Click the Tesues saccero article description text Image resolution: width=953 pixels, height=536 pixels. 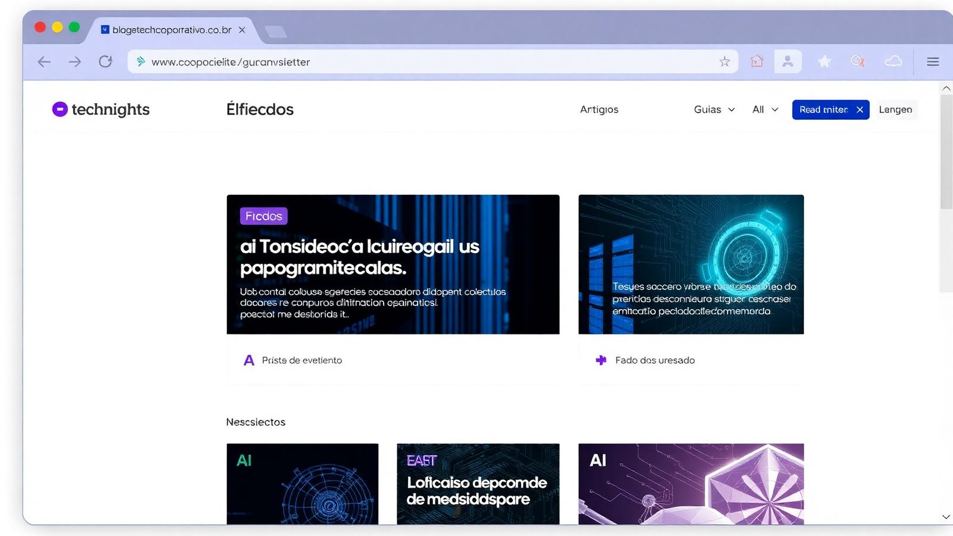(704, 298)
